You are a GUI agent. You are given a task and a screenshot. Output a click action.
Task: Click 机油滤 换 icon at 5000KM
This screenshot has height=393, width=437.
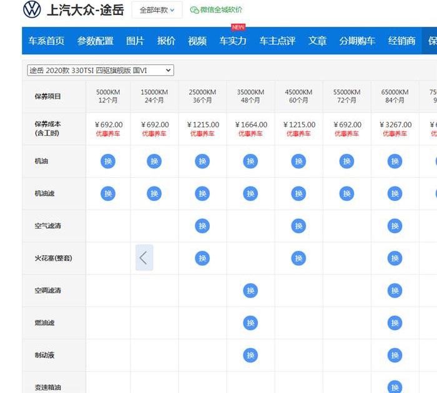pos(108,193)
